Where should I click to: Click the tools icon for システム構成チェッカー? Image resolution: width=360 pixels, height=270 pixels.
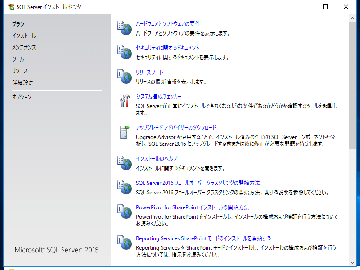coord(125,101)
